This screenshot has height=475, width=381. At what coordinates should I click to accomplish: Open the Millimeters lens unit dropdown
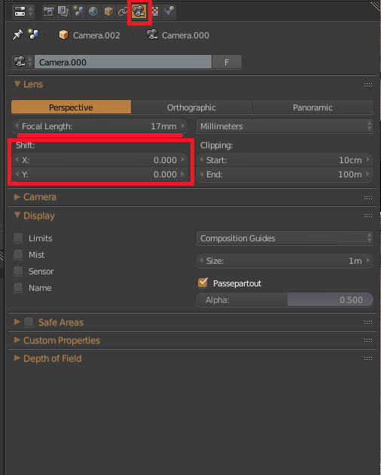click(x=285, y=126)
